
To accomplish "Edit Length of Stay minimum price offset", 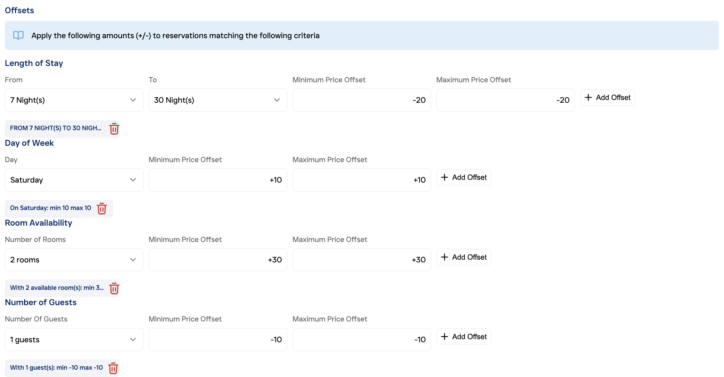I will pos(361,100).
